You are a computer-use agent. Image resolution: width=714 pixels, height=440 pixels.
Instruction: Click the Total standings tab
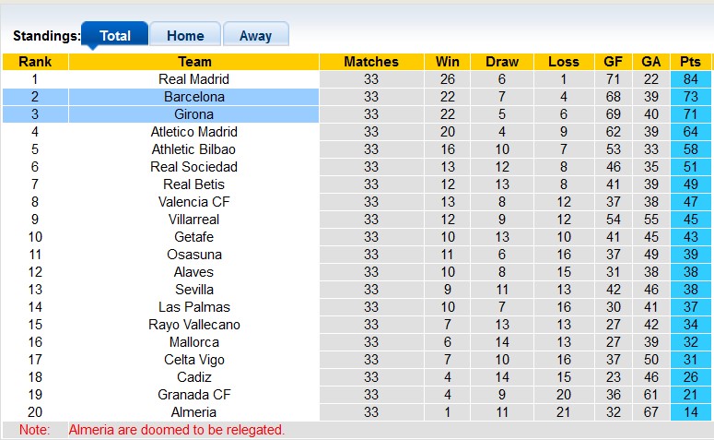[x=115, y=36]
